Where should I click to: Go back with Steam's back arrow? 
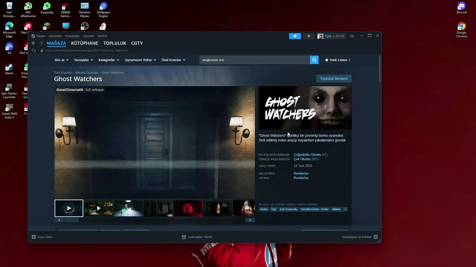coord(33,43)
